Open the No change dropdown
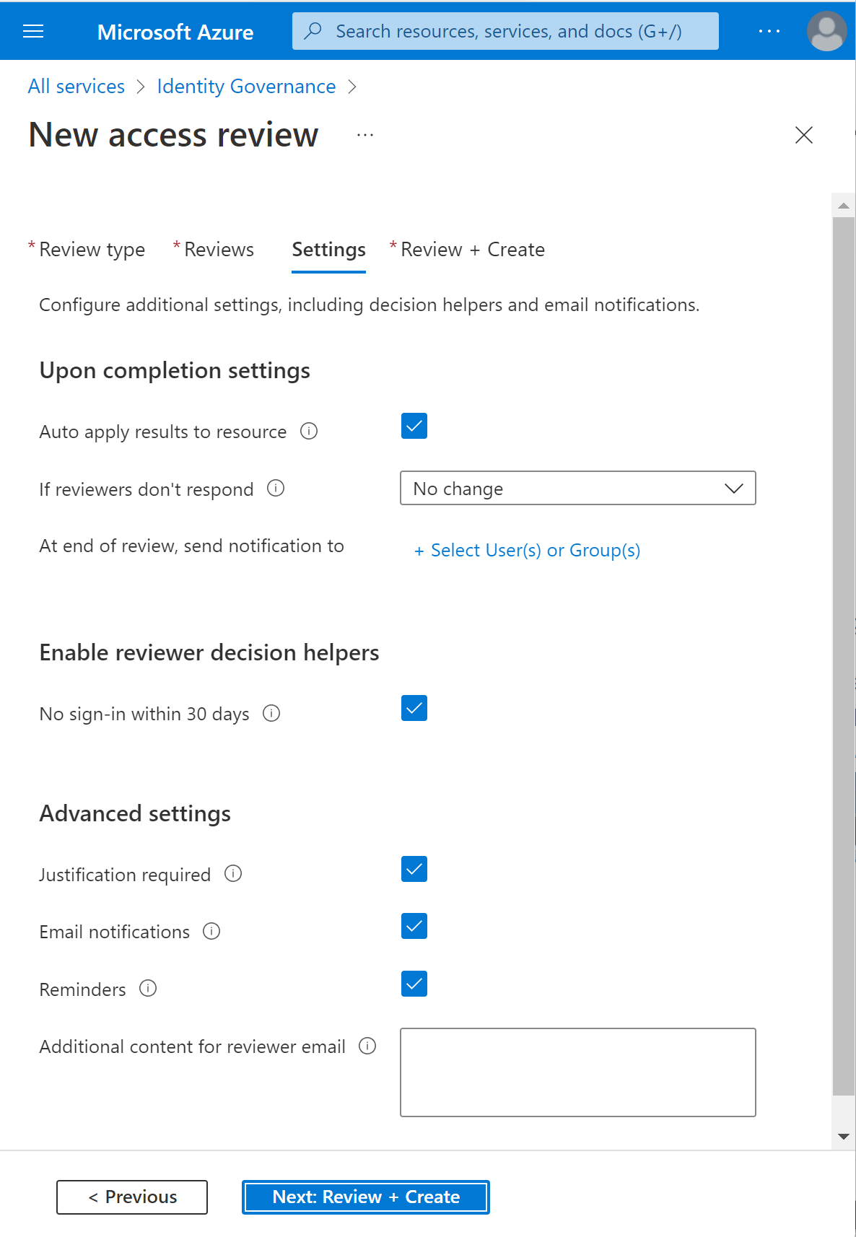This screenshot has height=1237, width=856. pyautogui.click(x=578, y=489)
